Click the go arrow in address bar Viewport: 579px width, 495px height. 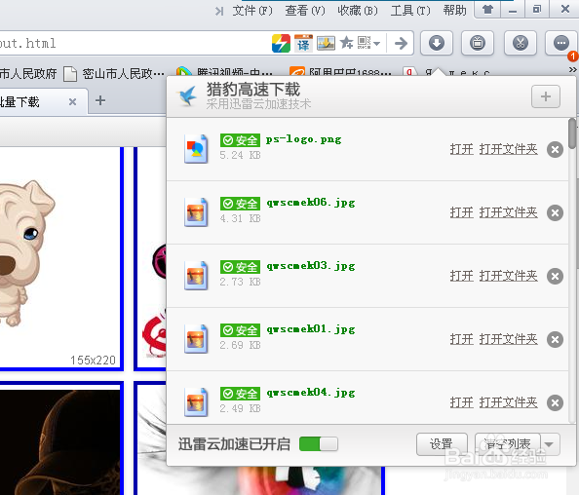[401, 43]
